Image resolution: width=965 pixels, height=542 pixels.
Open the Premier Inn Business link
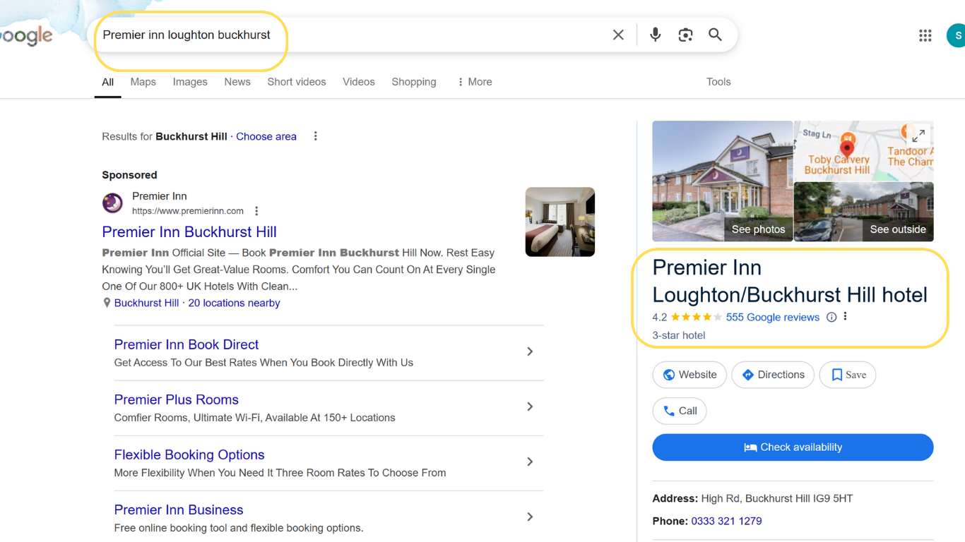tap(179, 510)
